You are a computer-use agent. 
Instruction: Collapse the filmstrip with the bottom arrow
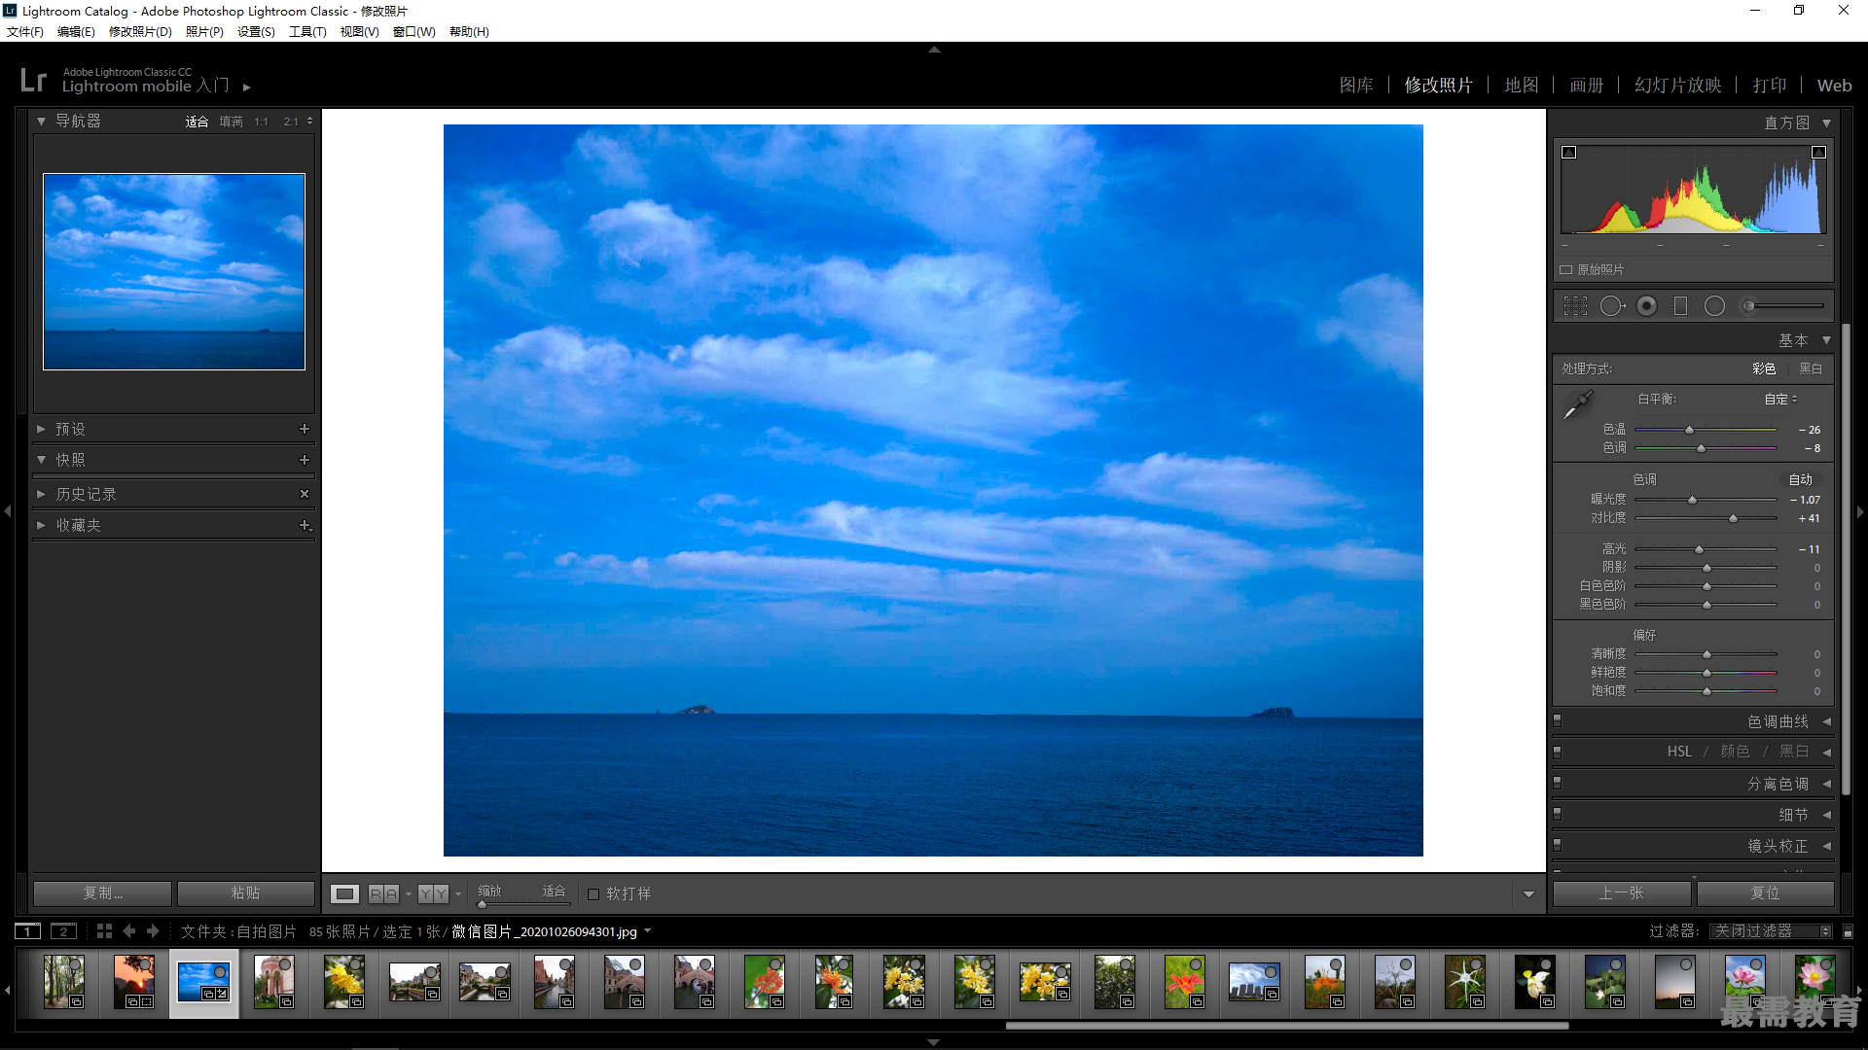(x=934, y=1042)
